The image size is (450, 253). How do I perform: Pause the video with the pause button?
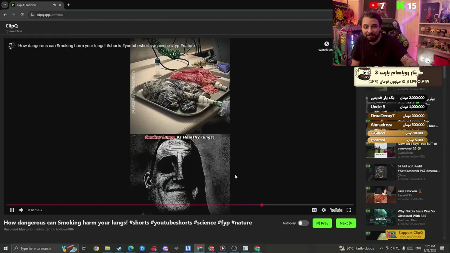(12, 210)
